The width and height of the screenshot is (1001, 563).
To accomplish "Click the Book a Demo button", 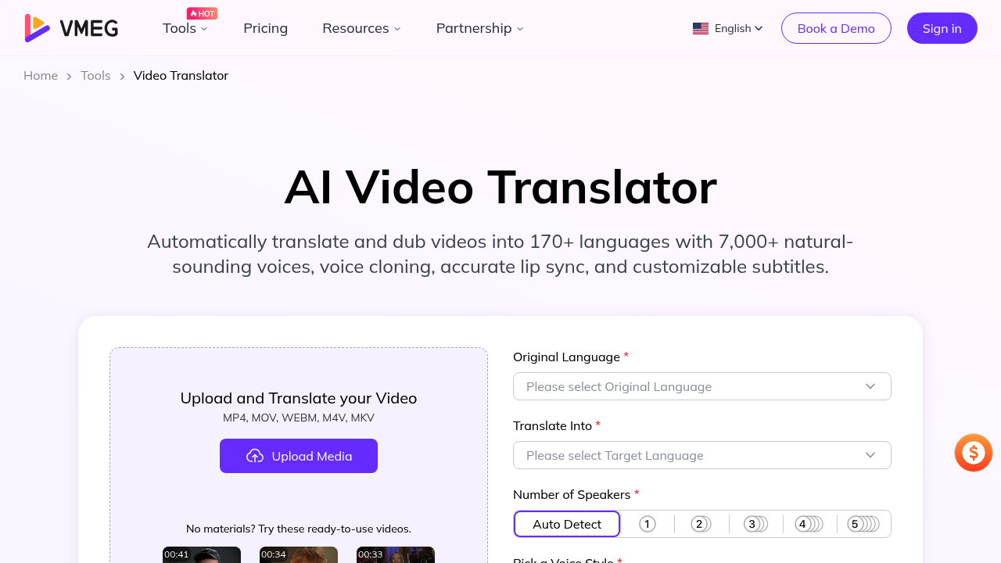I will (x=836, y=27).
